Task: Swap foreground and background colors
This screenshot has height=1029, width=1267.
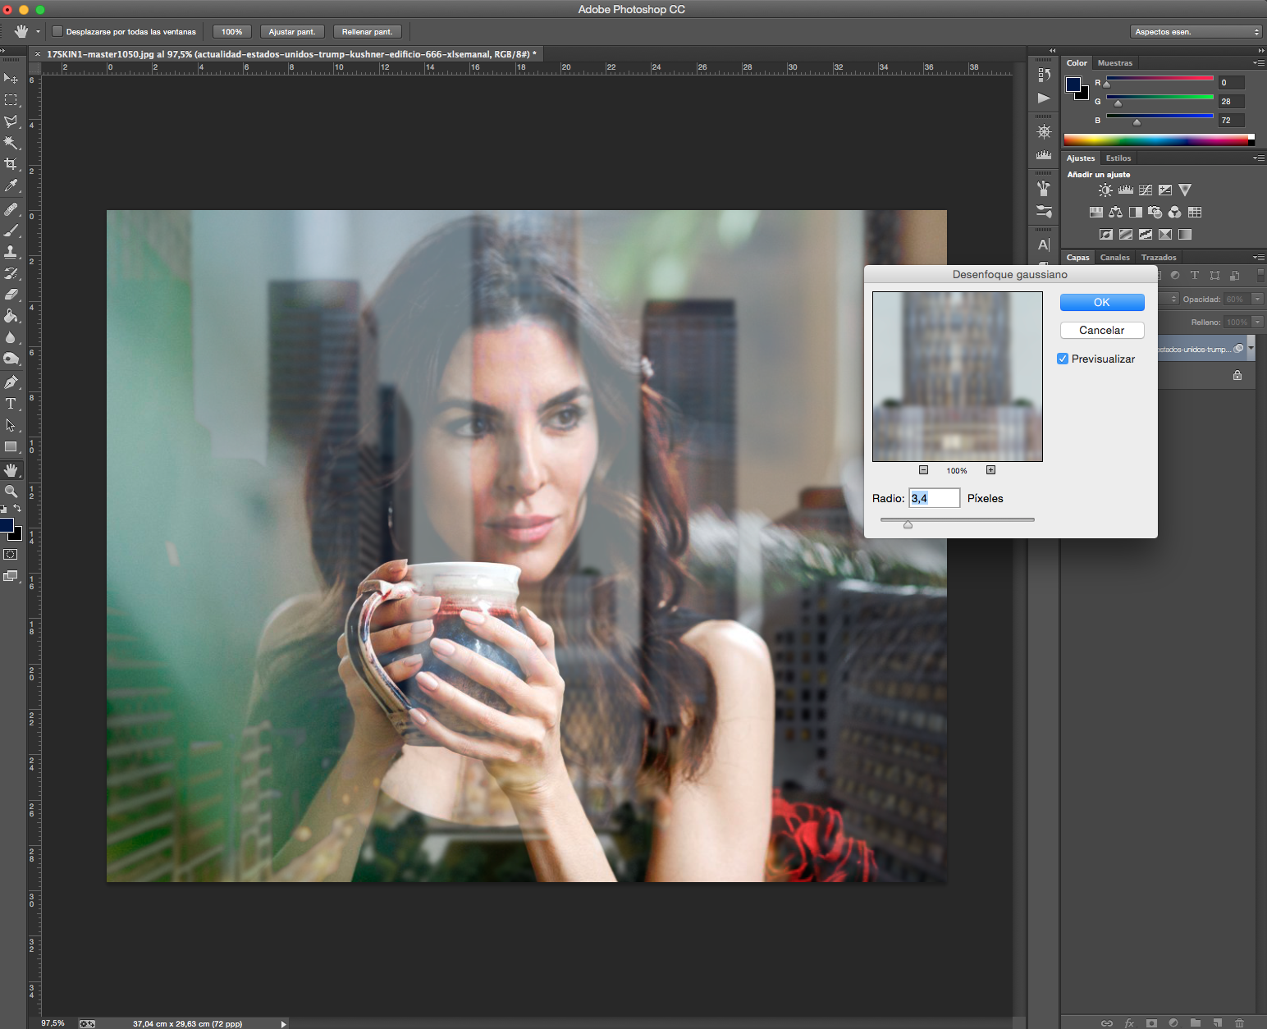Action: [x=17, y=509]
